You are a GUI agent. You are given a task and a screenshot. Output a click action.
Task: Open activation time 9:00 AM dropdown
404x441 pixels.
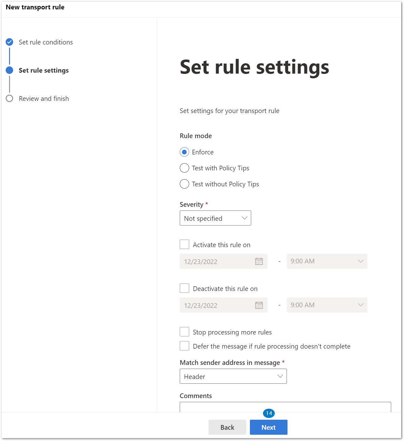click(327, 261)
